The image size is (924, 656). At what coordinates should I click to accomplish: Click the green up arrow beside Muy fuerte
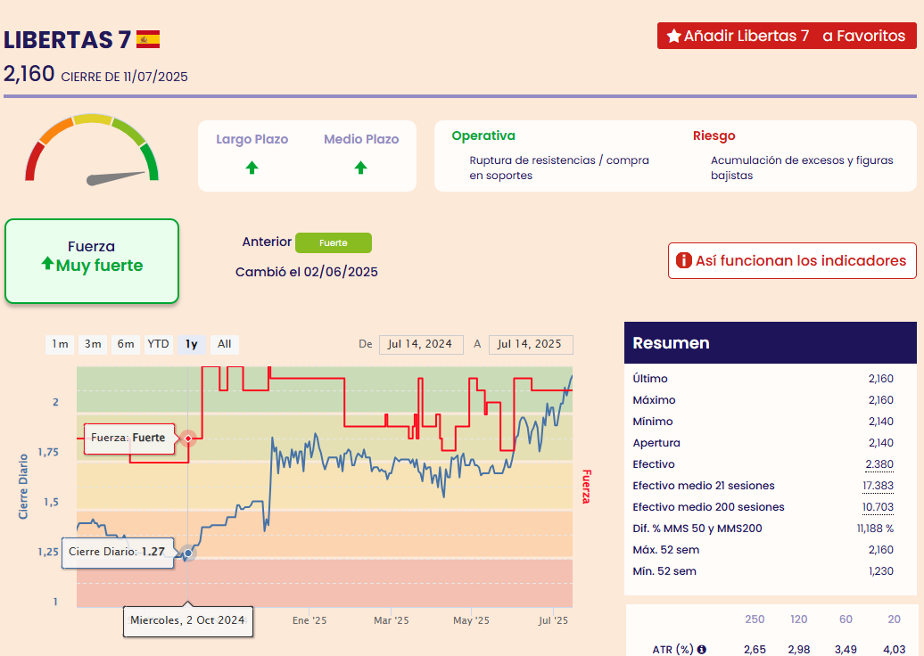[x=48, y=263]
